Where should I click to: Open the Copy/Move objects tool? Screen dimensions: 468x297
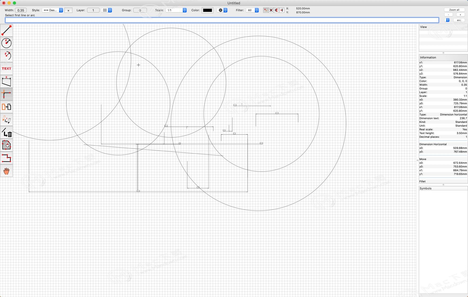[6, 107]
